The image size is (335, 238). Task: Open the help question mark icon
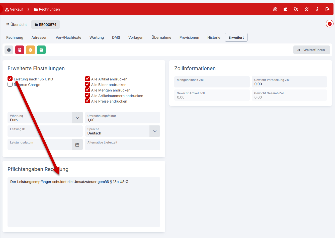click(329, 24)
